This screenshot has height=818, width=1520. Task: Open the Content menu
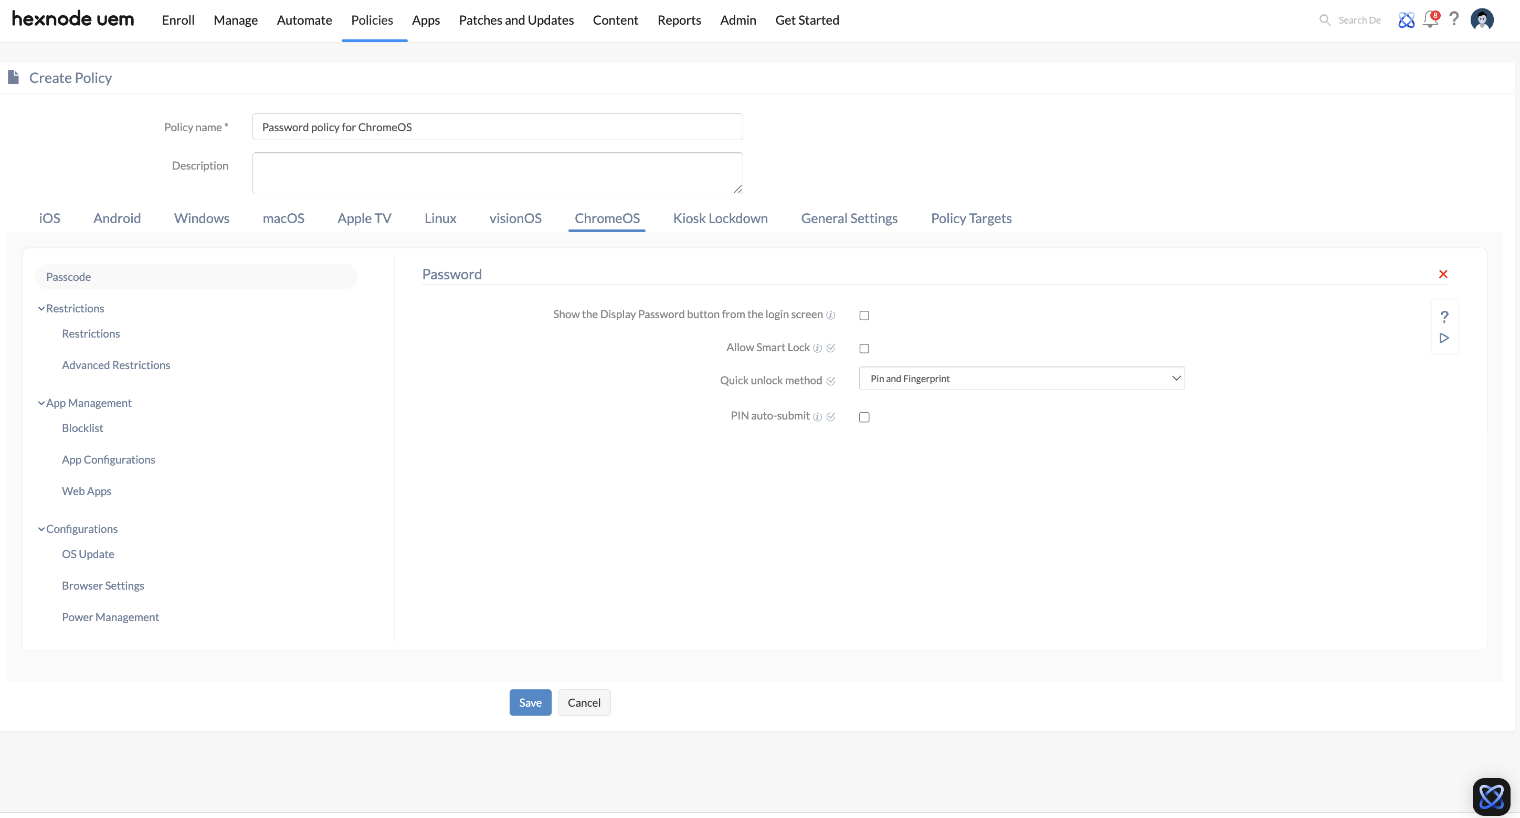click(616, 20)
